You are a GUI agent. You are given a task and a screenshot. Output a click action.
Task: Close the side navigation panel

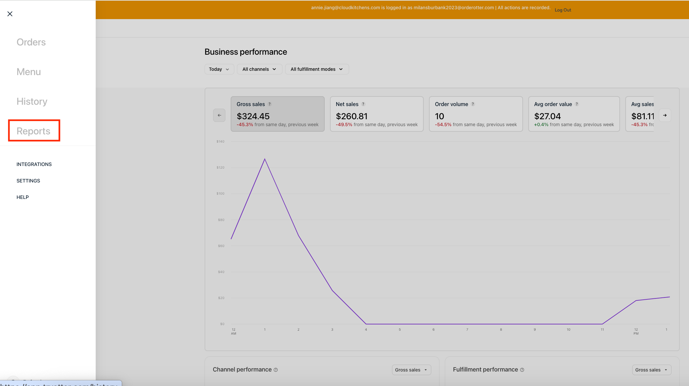coord(10,14)
